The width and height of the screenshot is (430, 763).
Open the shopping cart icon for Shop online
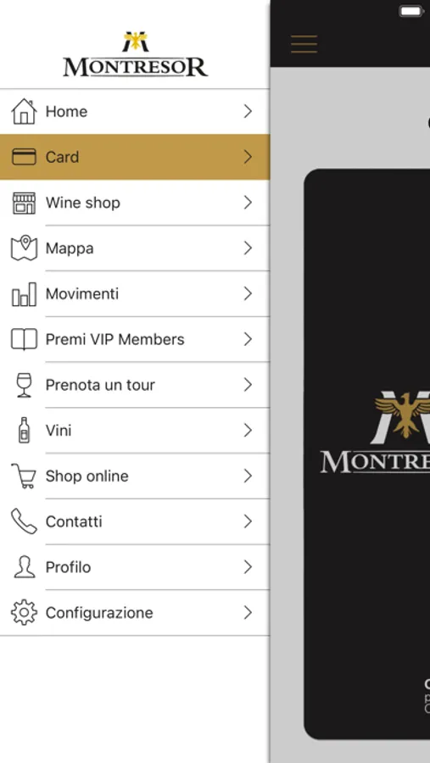pos(24,476)
